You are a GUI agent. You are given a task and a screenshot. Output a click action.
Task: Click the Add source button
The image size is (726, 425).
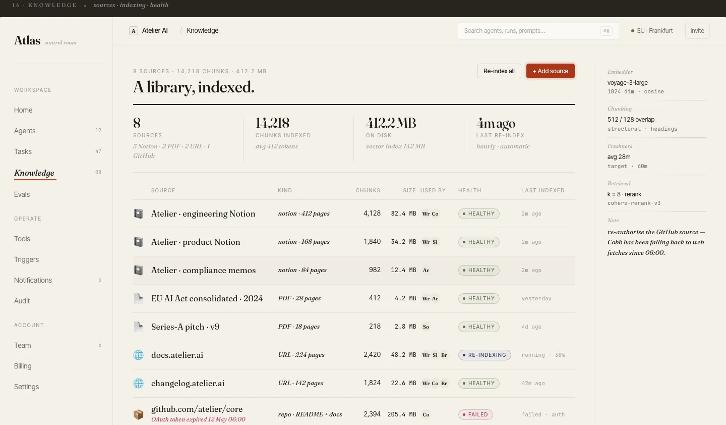pyautogui.click(x=551, y=71)
